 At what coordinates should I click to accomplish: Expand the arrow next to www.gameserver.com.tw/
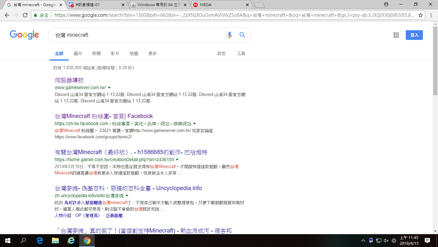[109, 87]
